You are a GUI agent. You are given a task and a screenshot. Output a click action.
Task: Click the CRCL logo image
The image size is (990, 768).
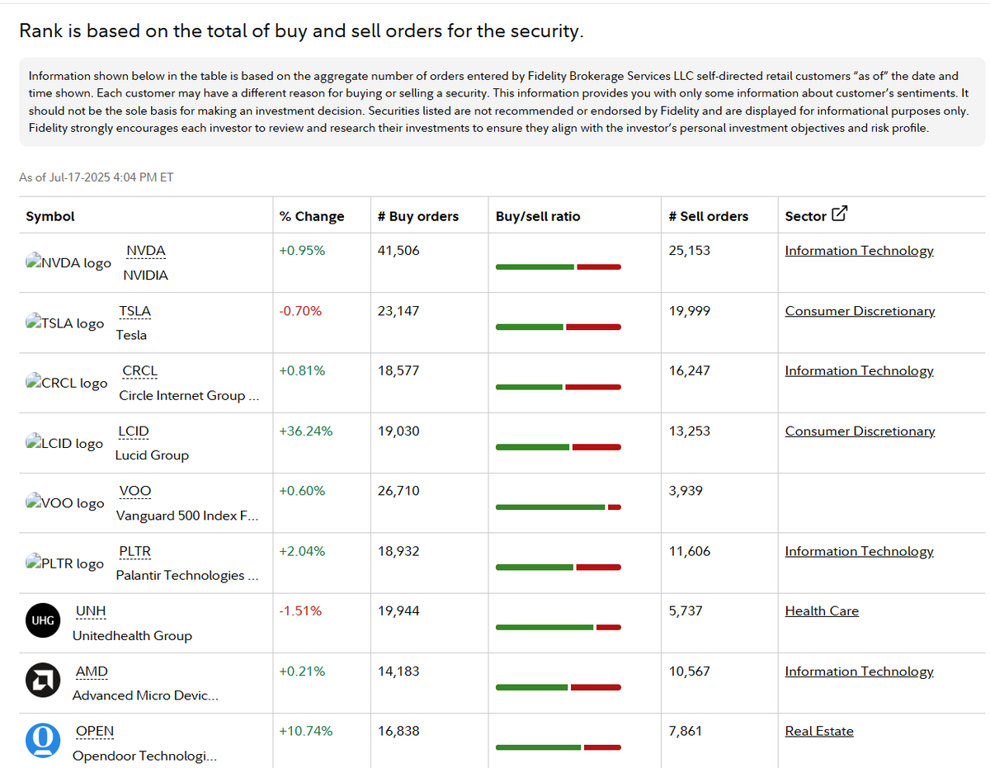tap(67, 383)
